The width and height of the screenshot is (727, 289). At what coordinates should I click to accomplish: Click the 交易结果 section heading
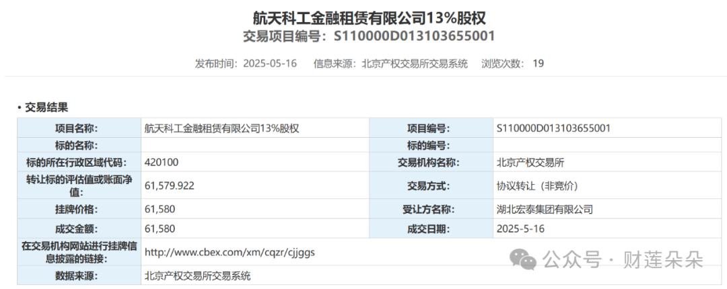(46, 108)
